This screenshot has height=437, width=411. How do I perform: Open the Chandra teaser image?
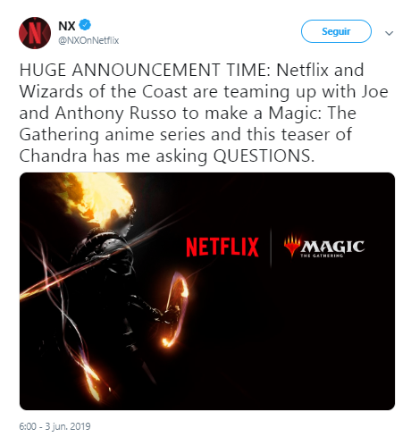pyautogui.click(x=207, y=291)
